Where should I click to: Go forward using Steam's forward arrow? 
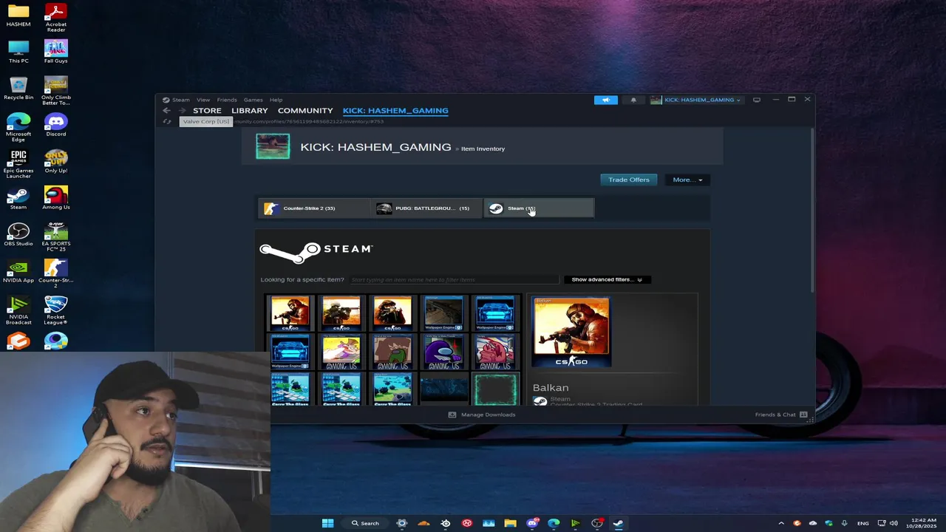click(181, 111)
